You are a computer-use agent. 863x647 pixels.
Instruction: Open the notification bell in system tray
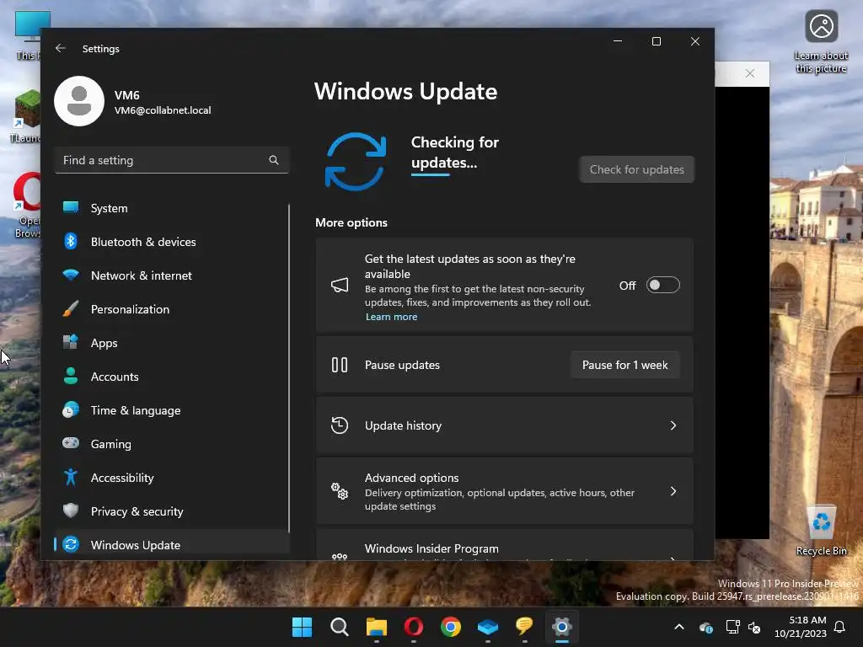point(840,627)
